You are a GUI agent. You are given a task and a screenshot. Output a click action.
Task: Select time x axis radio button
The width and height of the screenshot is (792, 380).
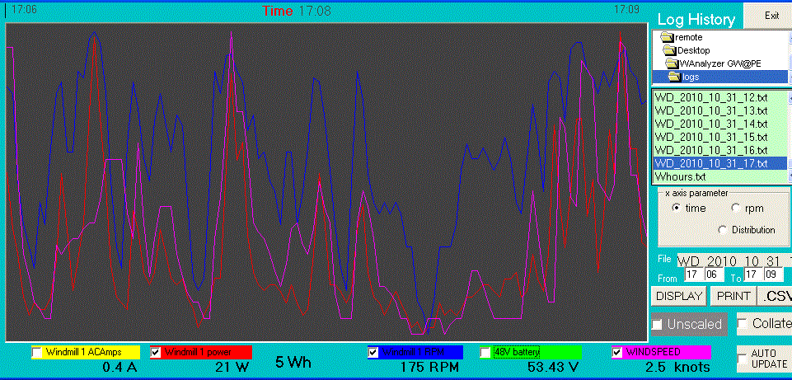[677, 209]
